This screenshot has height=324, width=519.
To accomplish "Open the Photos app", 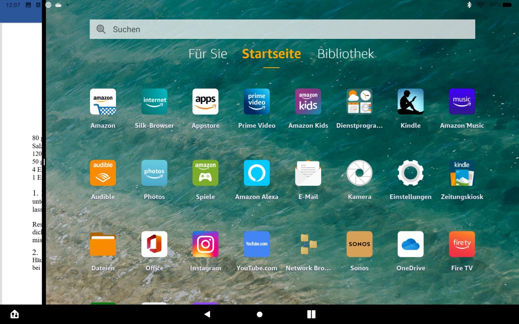I will (154, 173).
